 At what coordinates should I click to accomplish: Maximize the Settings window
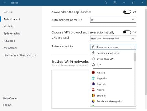click(133, 3)
